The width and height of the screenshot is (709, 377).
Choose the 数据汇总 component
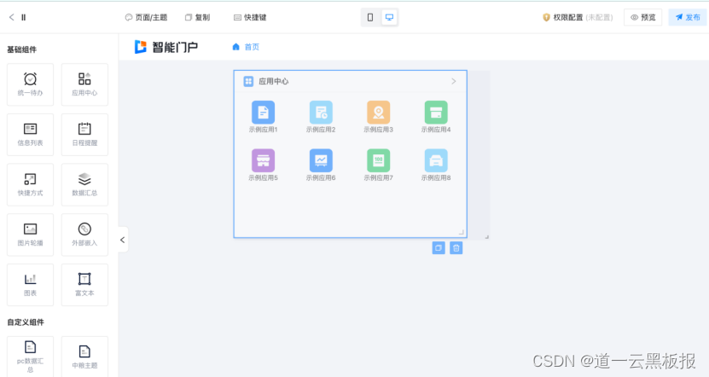click(x=84, y=185)
